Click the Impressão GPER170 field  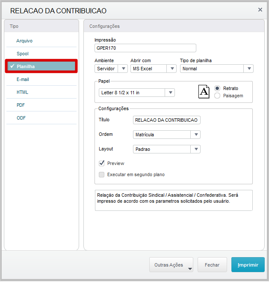145,48
